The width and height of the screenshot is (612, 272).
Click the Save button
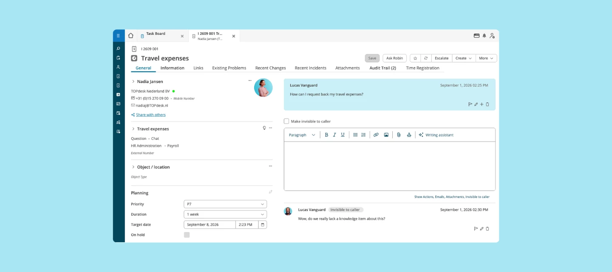click(x=372, y=58)
